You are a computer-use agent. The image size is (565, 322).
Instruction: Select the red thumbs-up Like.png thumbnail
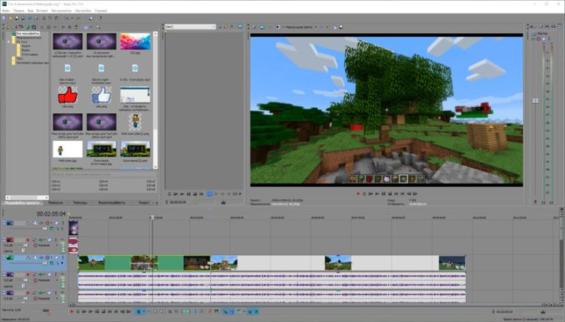pyautogui.click(x=67, y=95)
